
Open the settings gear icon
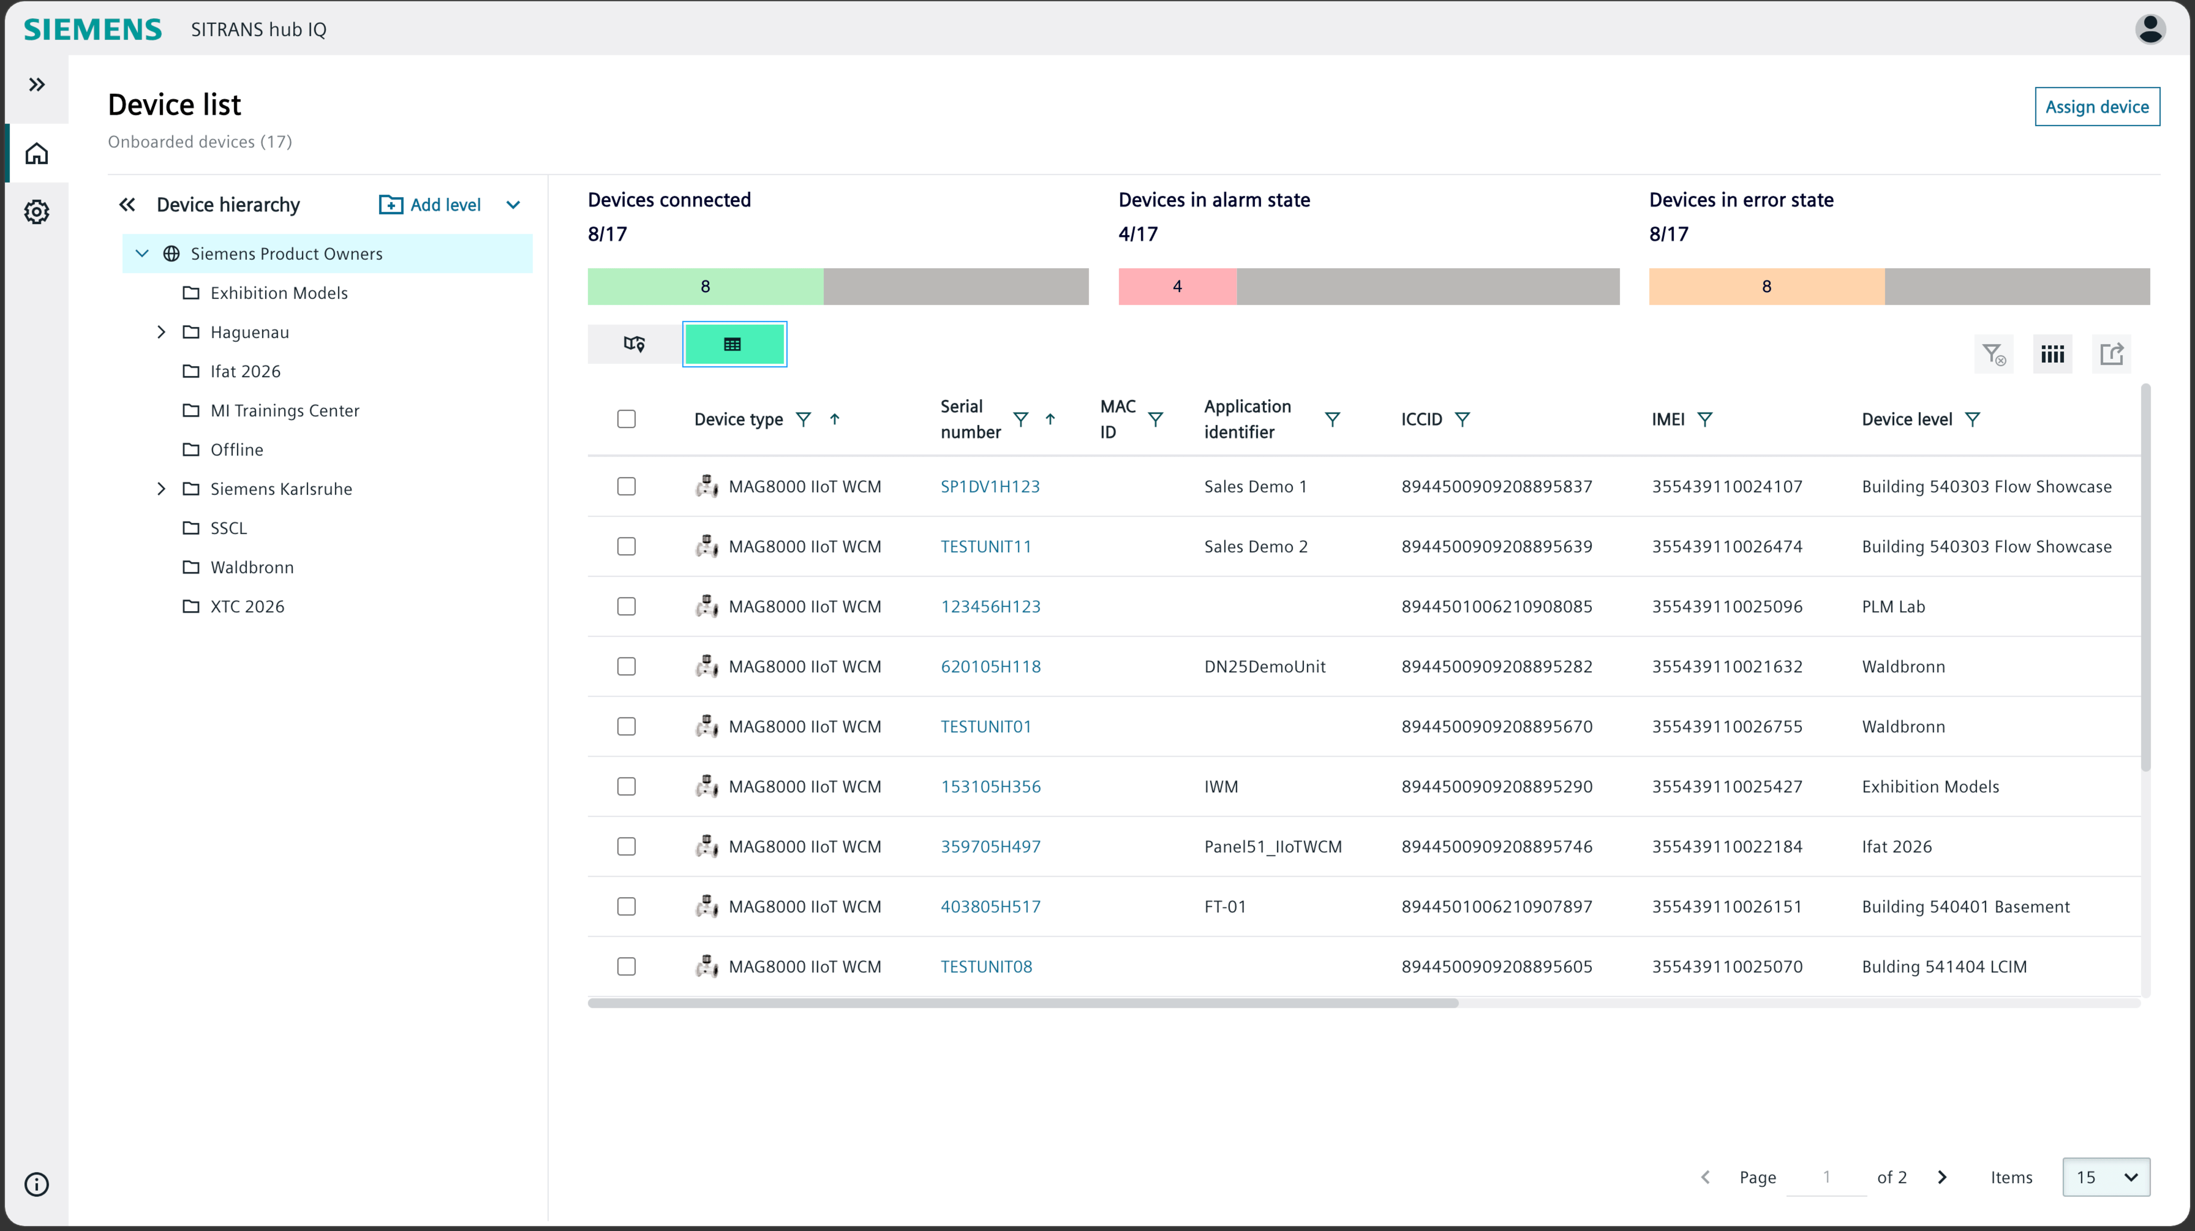(x=37, y=211)
